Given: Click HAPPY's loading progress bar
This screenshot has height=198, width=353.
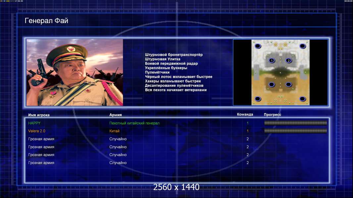Looking at the screenshot, I should [295, 123].
